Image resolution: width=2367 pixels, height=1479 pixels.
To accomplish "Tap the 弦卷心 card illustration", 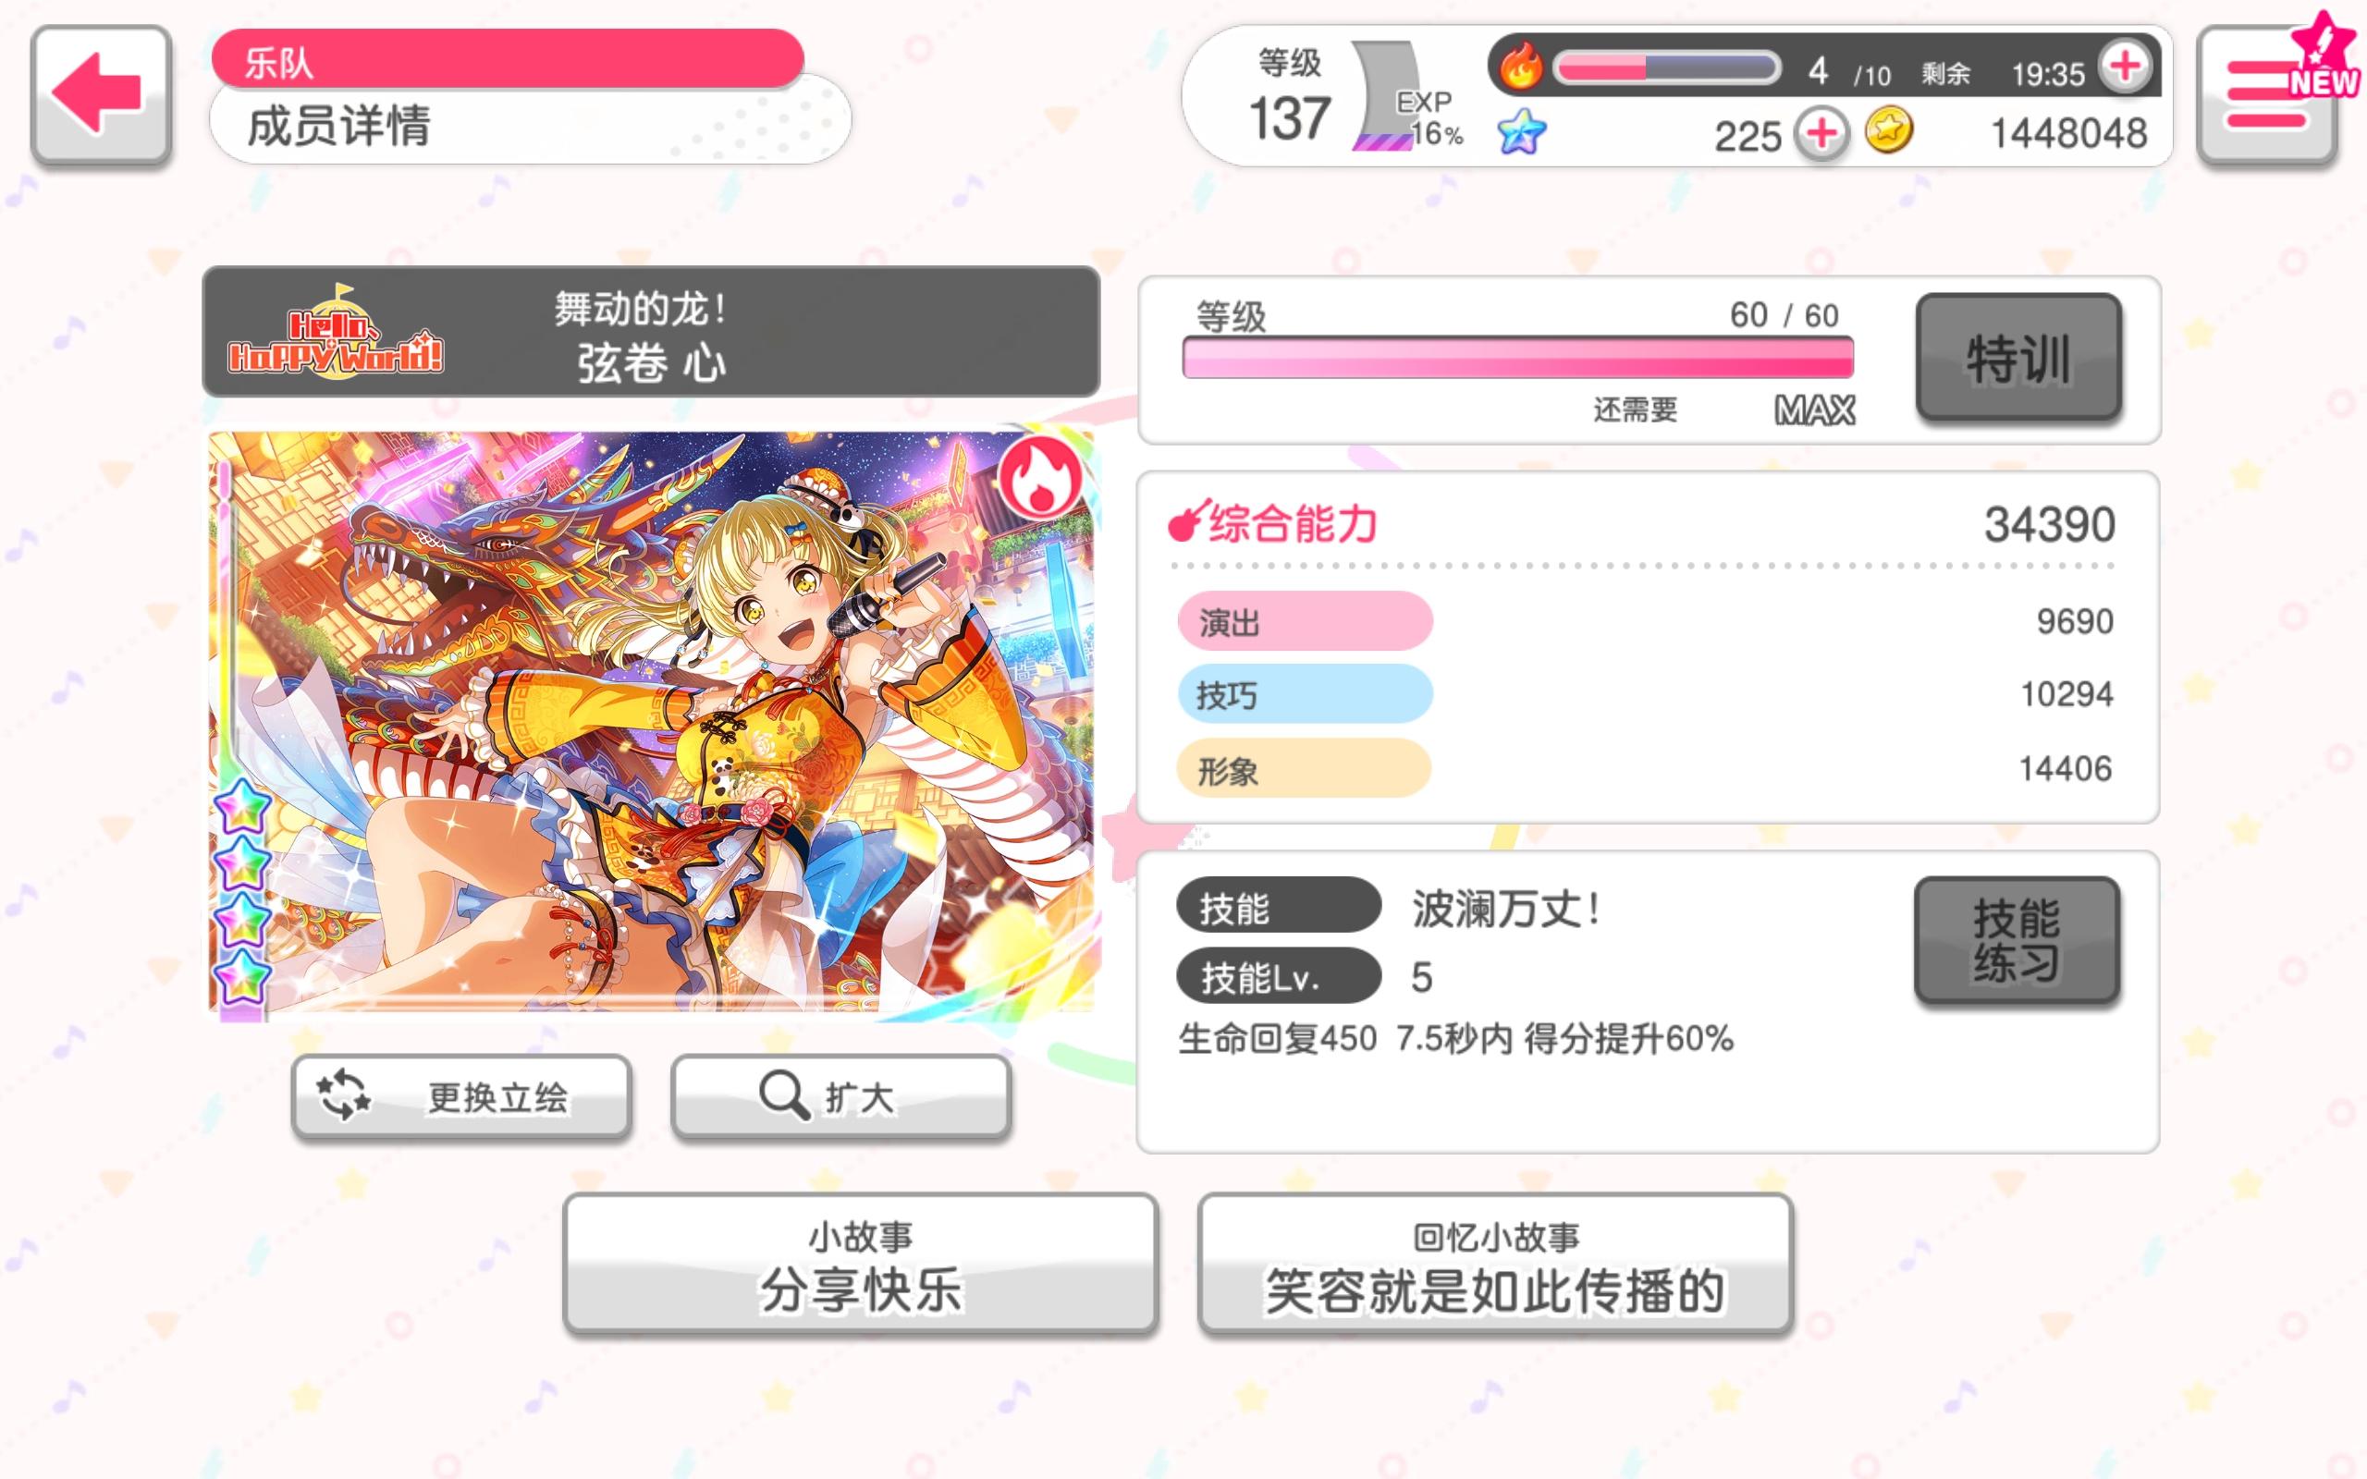I will click(x=652, y=722).
